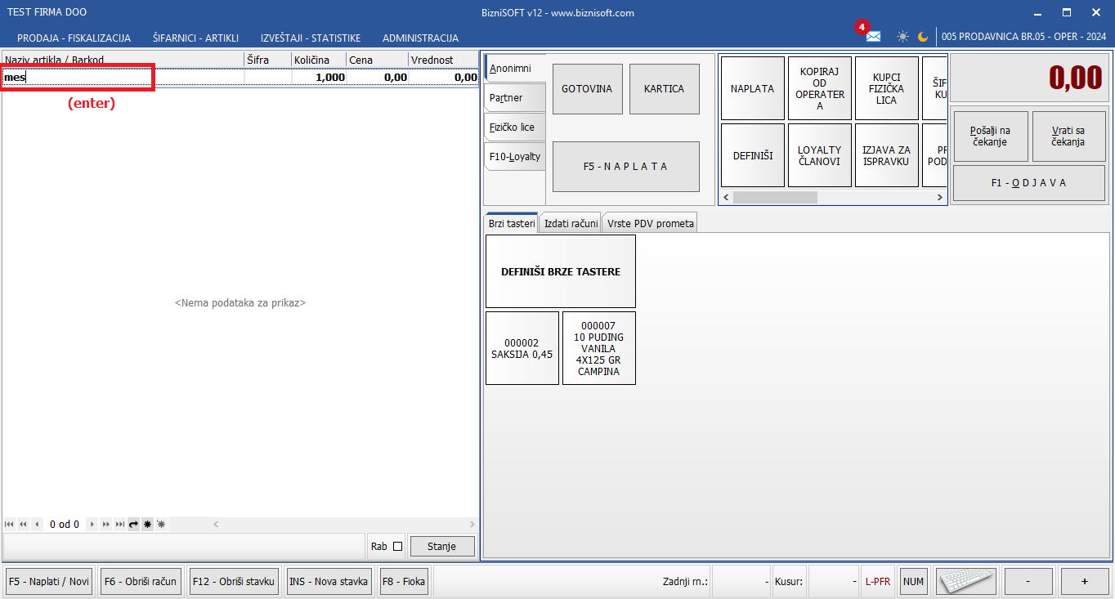The width and height of the screenshot is (1115, 599).
Task: Expand the IZVEŠTAJI - STATISTIKE menu
Action: point(310,38)
